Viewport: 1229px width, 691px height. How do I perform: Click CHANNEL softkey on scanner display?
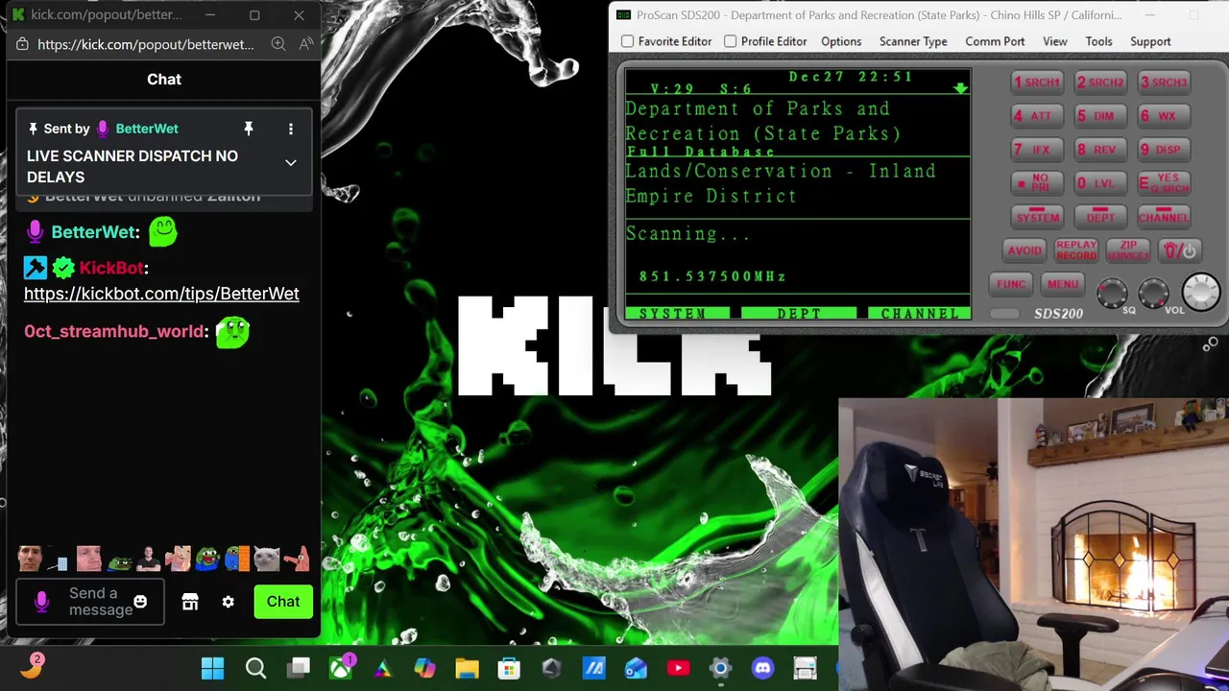coord(920,314)
